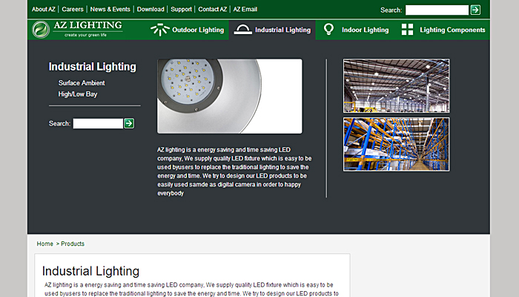Open the Support link
This screenshot has height=297, width=519.
tap(181, 9)
